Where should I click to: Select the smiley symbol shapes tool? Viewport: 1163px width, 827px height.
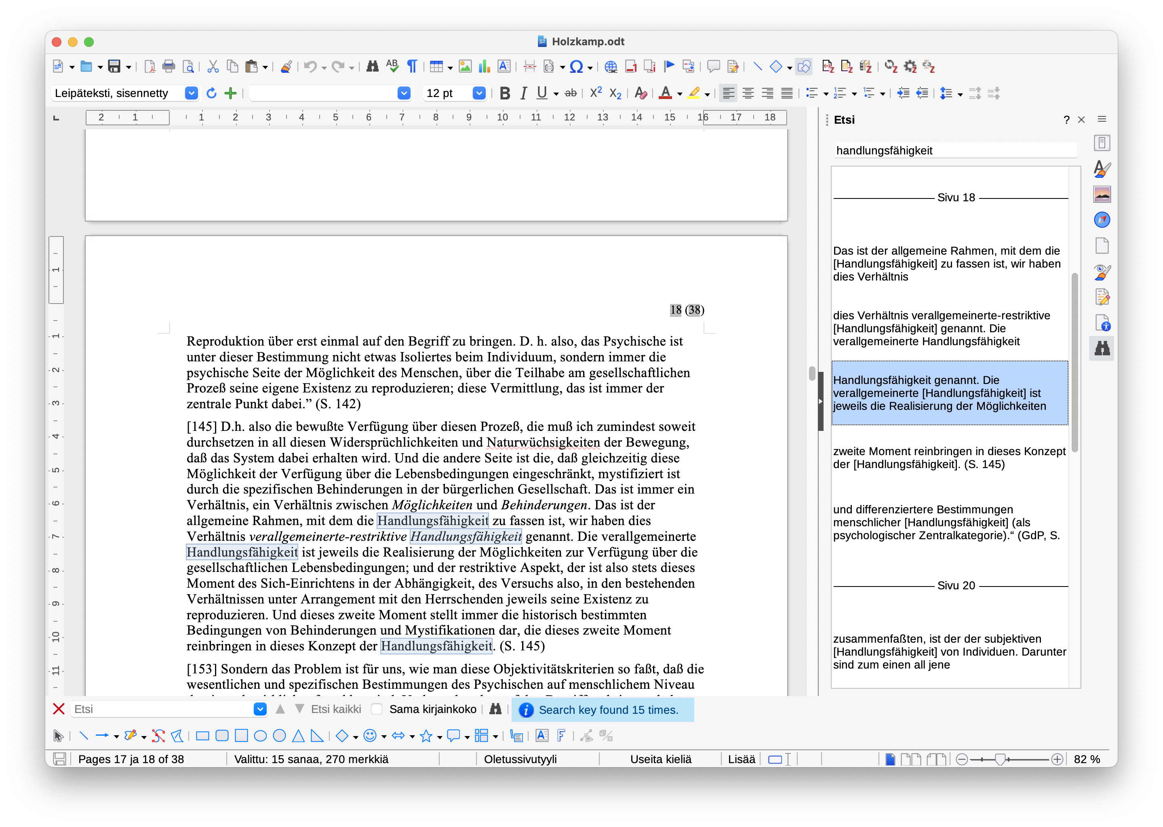370,735
